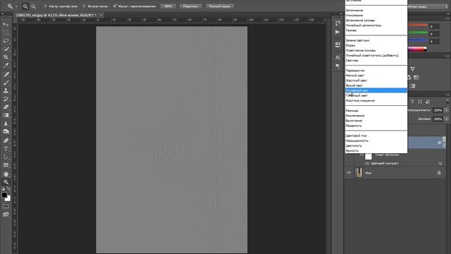This screenshot has width=451, height=254.
Task: Close the document tab with x
Action: pyautogui.click(x=101, y=15)
